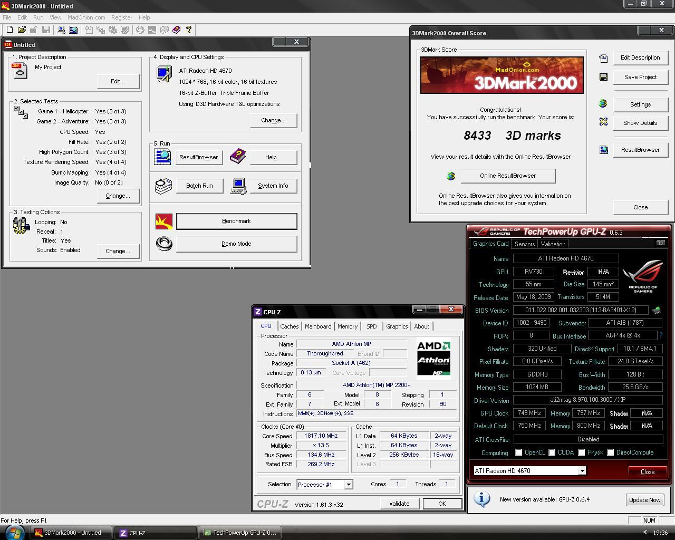Click the Save Project floppy icon in score window
This screenshot has height=540, width=675.
click(603, 77)
